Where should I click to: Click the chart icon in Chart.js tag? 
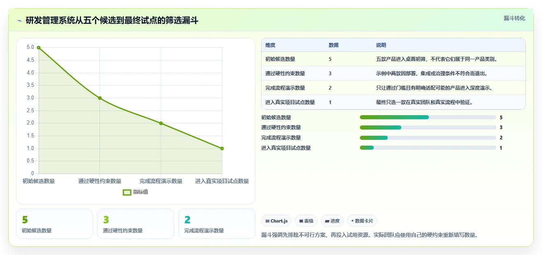point(267,221)
